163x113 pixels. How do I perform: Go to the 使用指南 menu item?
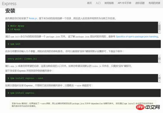point(109,3)
